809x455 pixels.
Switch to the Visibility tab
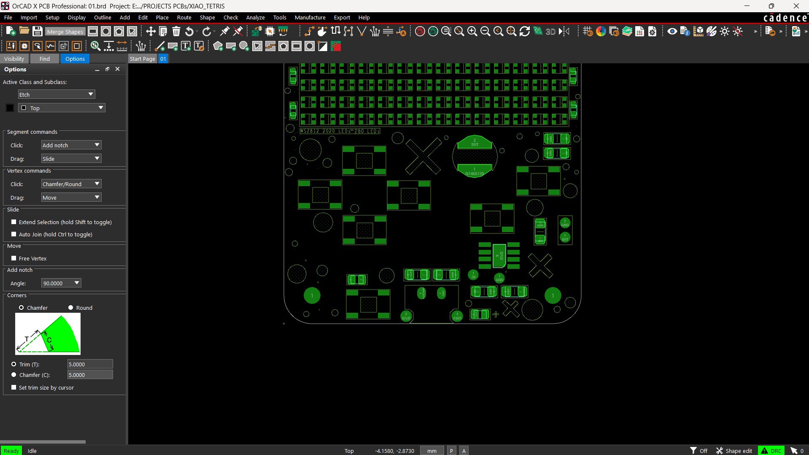tap(14, 59)
